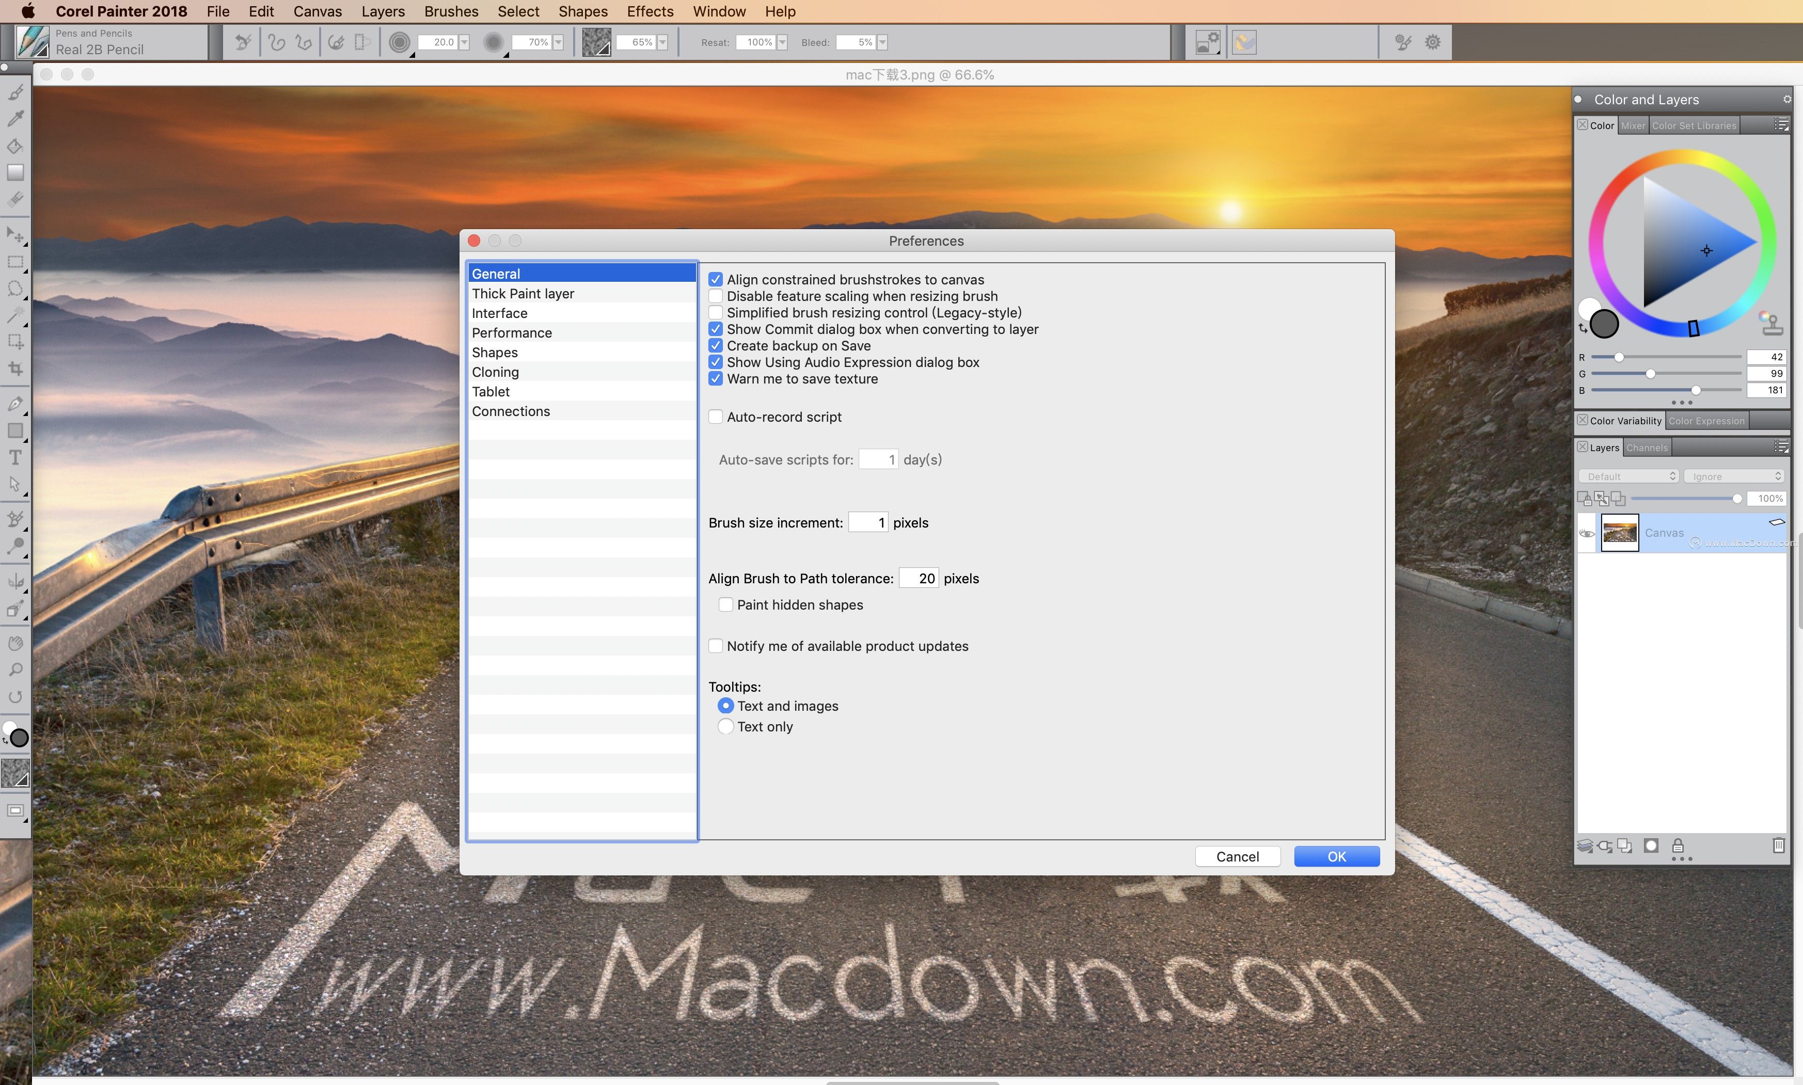Switch to the Mixer tab
This screenshot has height=1085, width=1803.
(1633, 126)
